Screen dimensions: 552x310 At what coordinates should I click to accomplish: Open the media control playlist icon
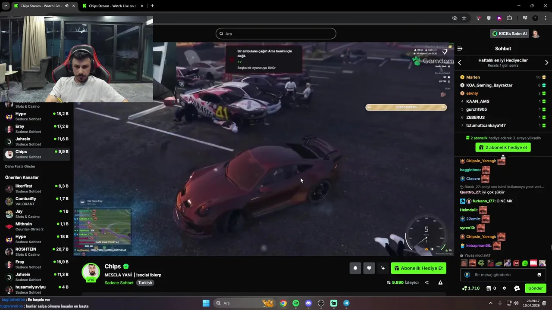(525, 18)
